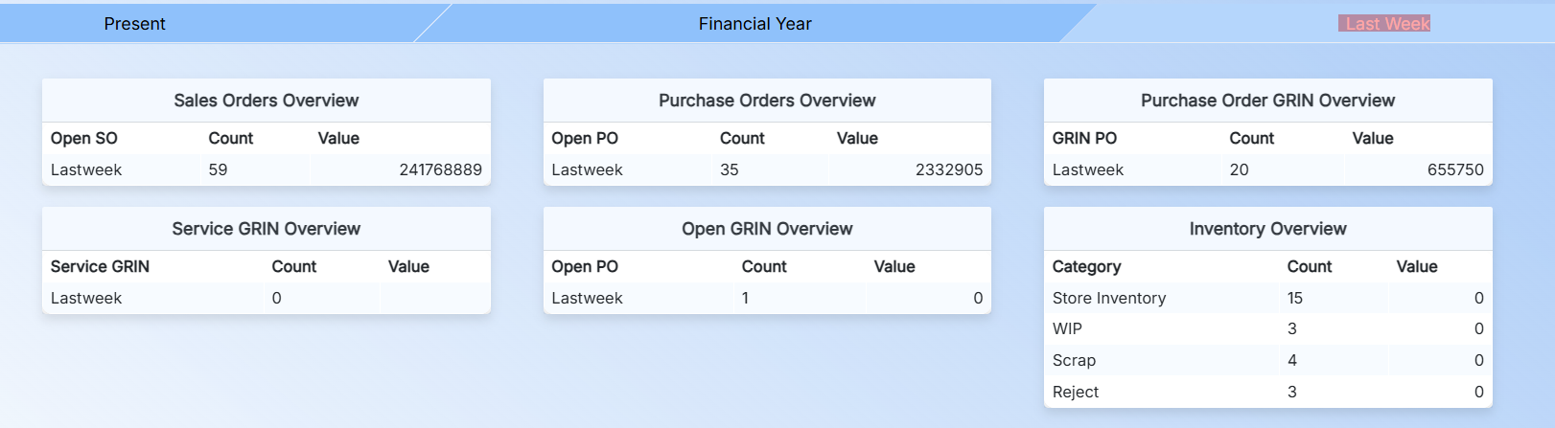
Task: Click the Inventory Overview card title
Action: (x=1266, y=229)
